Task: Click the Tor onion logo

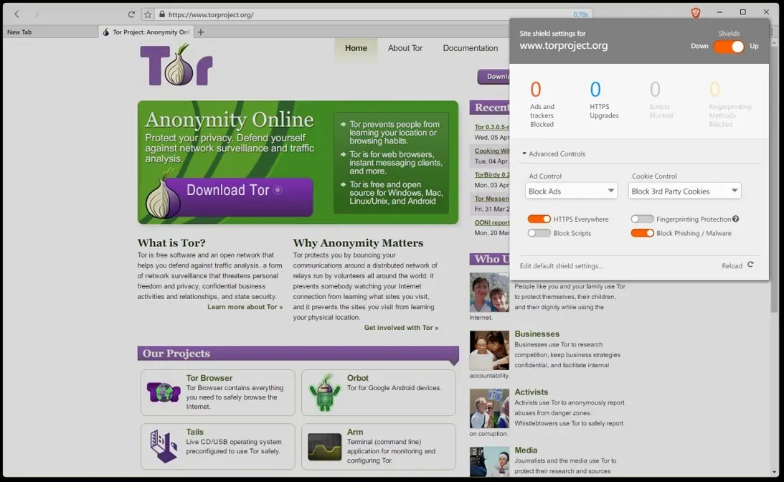Action: (176, 65)
